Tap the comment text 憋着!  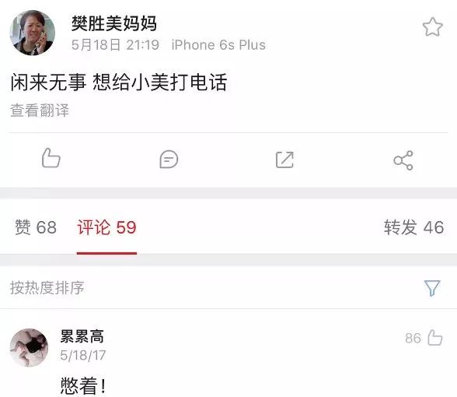pyautogui.click(x=83, y=385)
